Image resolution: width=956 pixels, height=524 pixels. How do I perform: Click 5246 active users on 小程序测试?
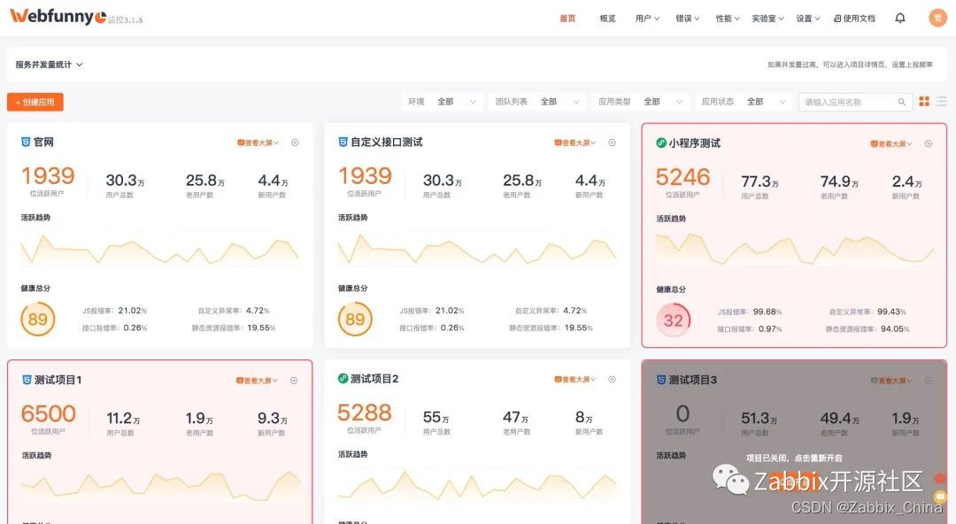682,178
